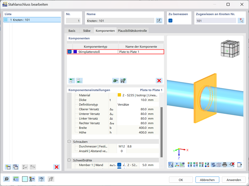249x186 pixels.
Task: Click the Oberer Versatz value 80.0
Action: (x=132, y=109)
